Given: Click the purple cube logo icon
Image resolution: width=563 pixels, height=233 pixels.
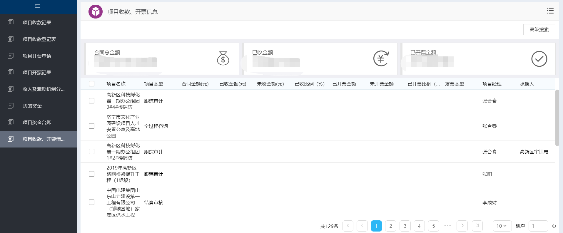Looking at the screenshot, I should coord(96,12).
